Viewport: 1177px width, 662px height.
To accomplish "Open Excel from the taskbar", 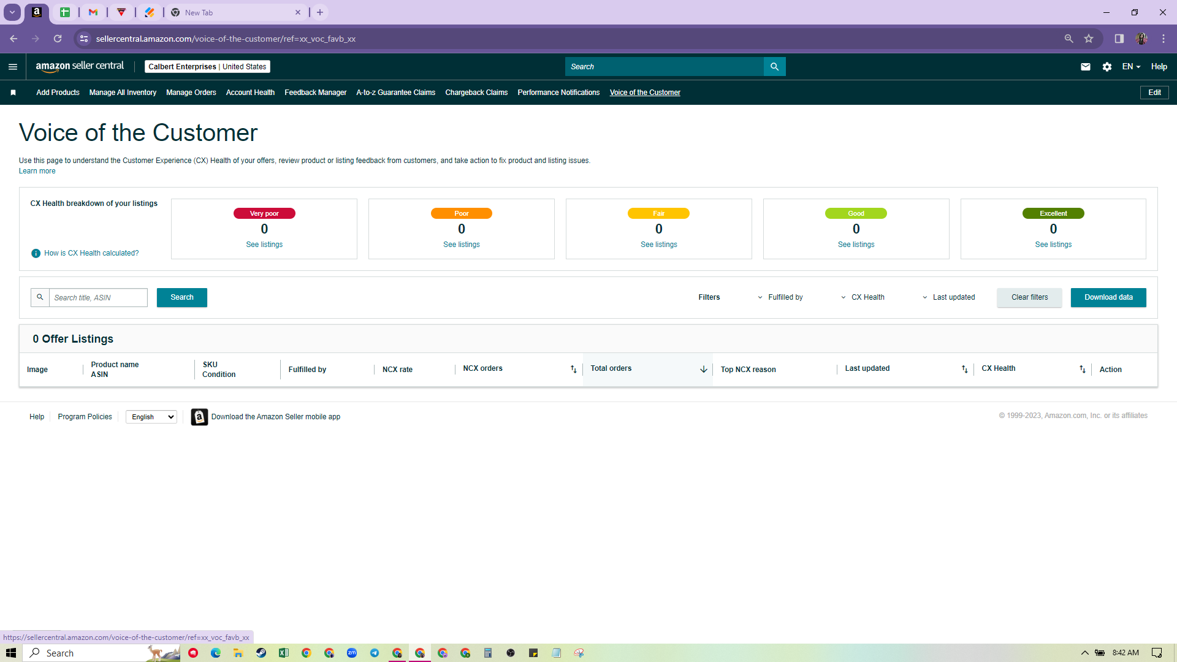I will pos(284,653).
